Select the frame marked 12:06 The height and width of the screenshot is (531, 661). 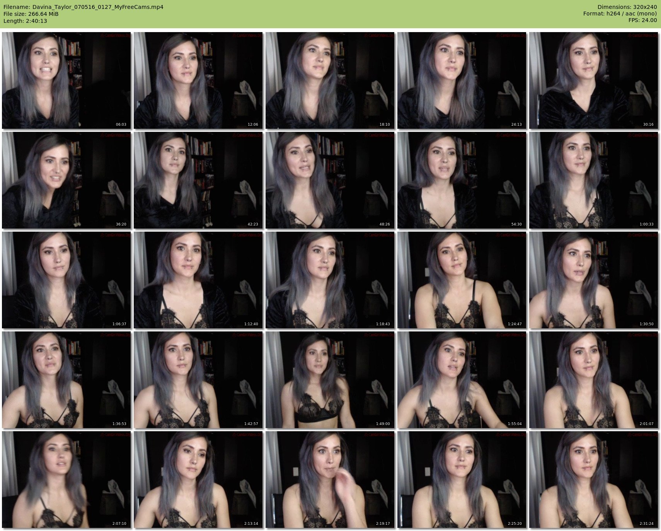pos(198,80)
